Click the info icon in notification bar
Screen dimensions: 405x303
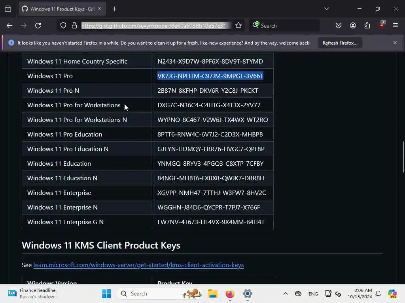(11, 43)
